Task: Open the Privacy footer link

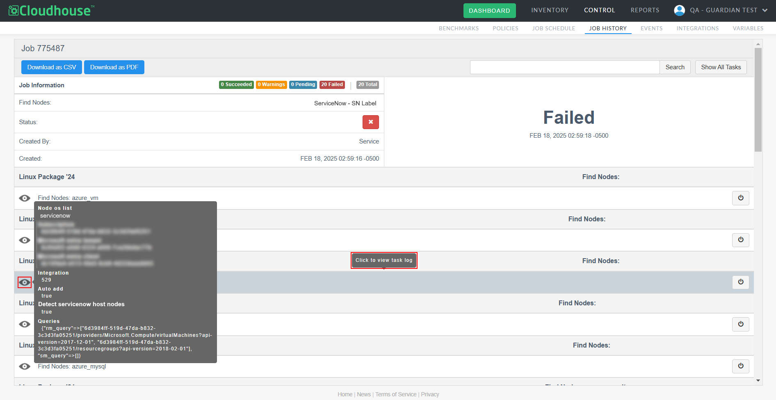Action: pos(430,394)
